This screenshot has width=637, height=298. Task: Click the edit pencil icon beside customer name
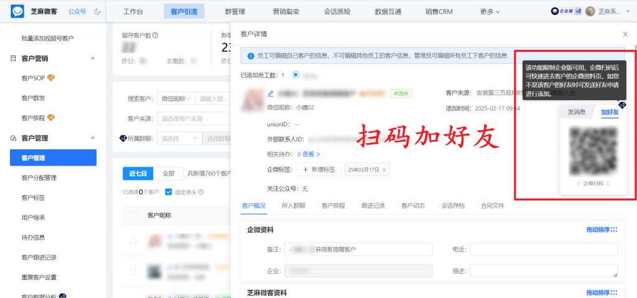[271, 93]
